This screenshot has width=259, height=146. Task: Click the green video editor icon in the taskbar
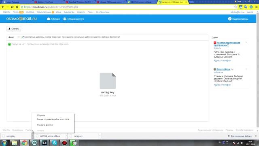[74, 143]
